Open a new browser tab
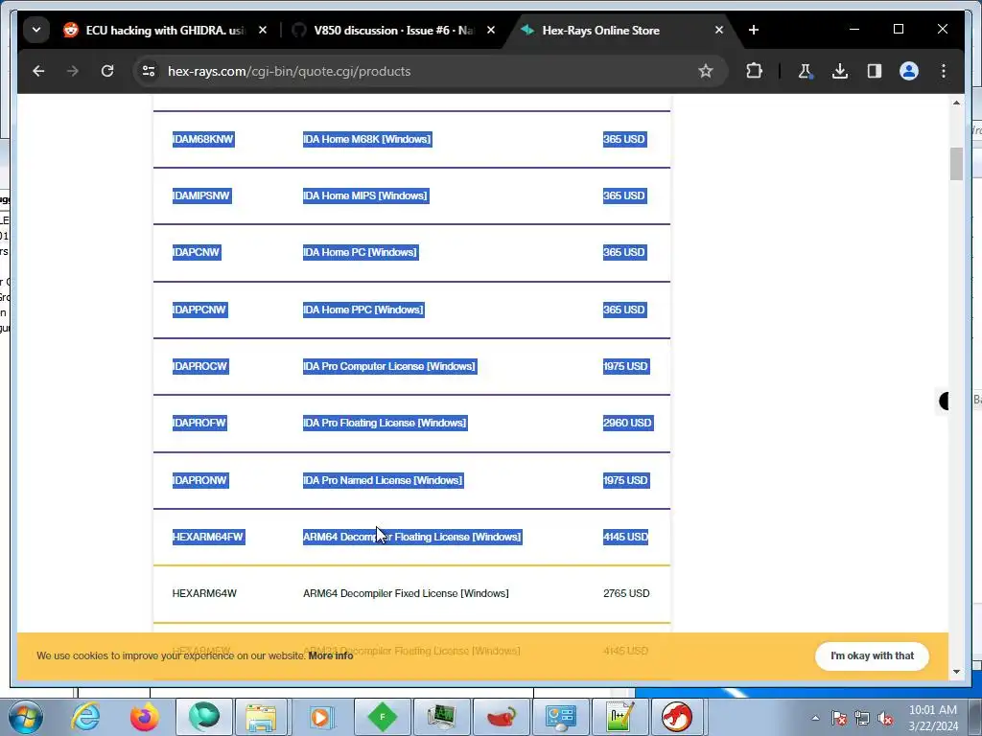982x736 pixels. pos(754,30)
